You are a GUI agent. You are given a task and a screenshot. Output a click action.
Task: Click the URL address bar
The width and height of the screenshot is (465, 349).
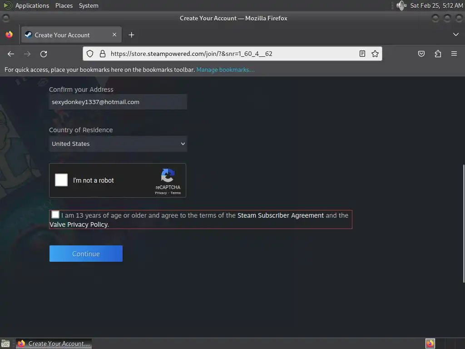pyautogui.click(x=233, y=54)
